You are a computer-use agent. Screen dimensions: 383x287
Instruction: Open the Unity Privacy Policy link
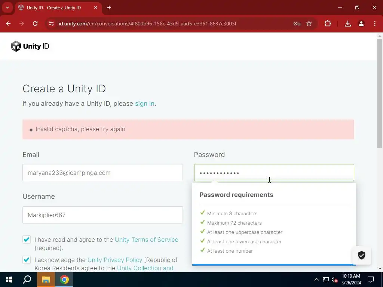tap(115, 260)
